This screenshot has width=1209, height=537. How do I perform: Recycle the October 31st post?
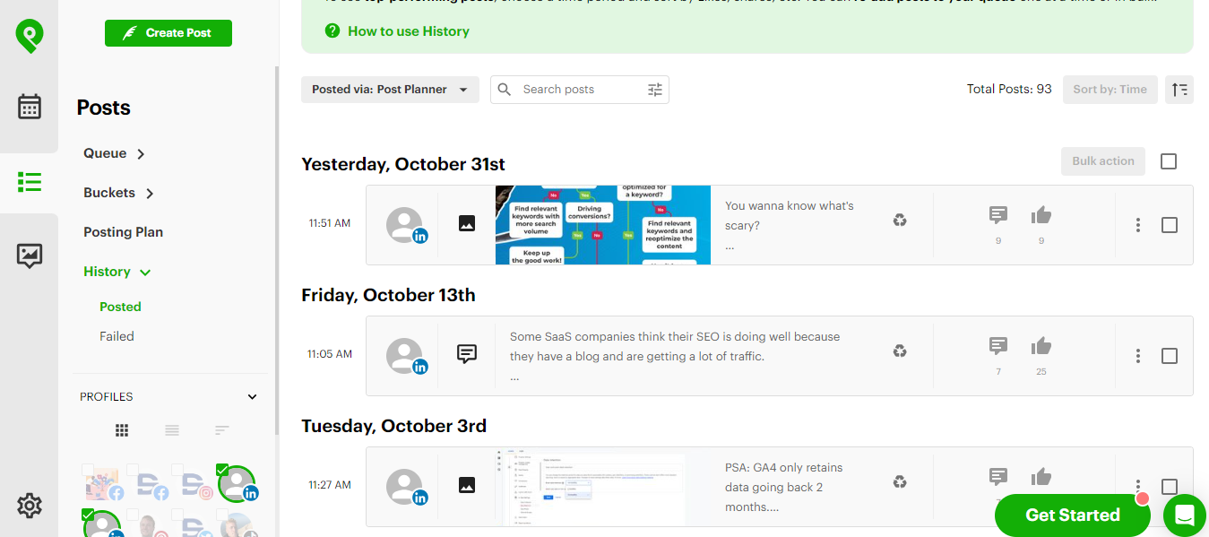pyautogui.click(x=899, y=220)
